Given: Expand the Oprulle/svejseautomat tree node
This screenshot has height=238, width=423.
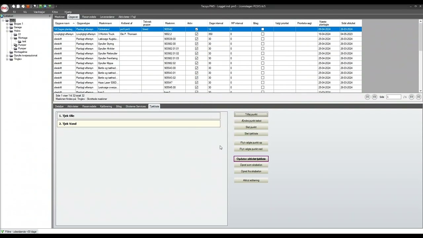Looking at the screenshot, I should pyautogui.click(x=7, y=56).
